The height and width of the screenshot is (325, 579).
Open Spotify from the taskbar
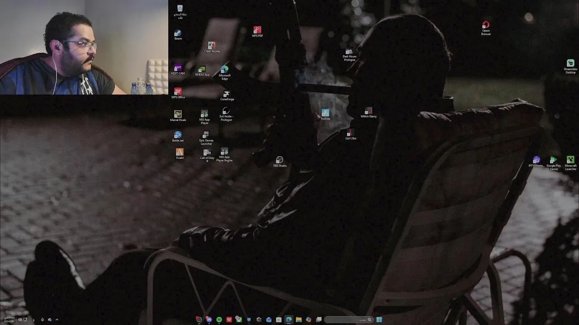coord(219,320)
